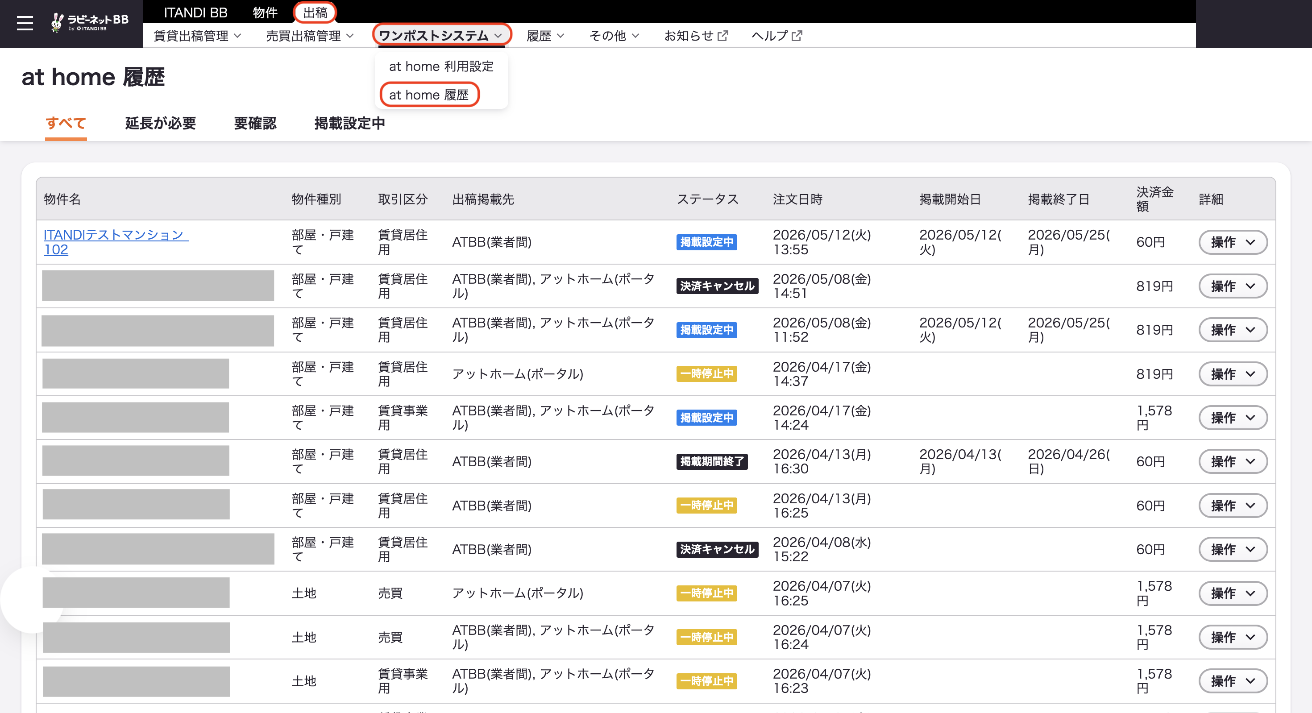Open 操作 dropdown for the 11:52 order

coord(1233,330)
